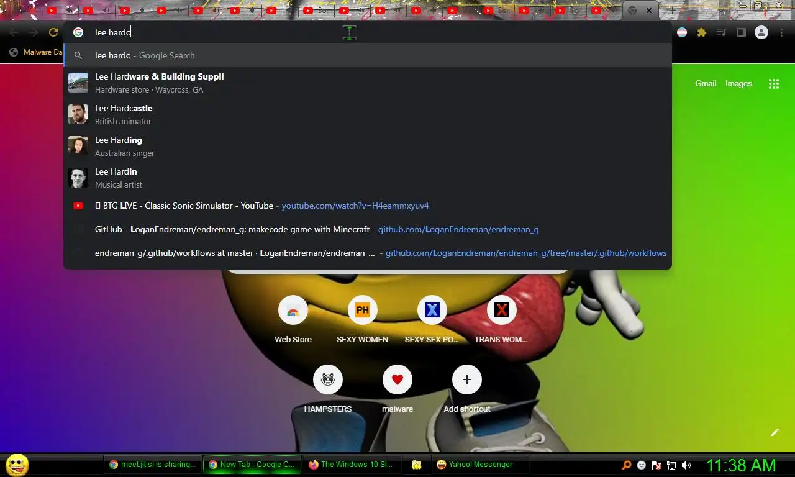Open Chrome three-dot menu
Viewport: 795px width, 477px height.
tap(781, 32)
